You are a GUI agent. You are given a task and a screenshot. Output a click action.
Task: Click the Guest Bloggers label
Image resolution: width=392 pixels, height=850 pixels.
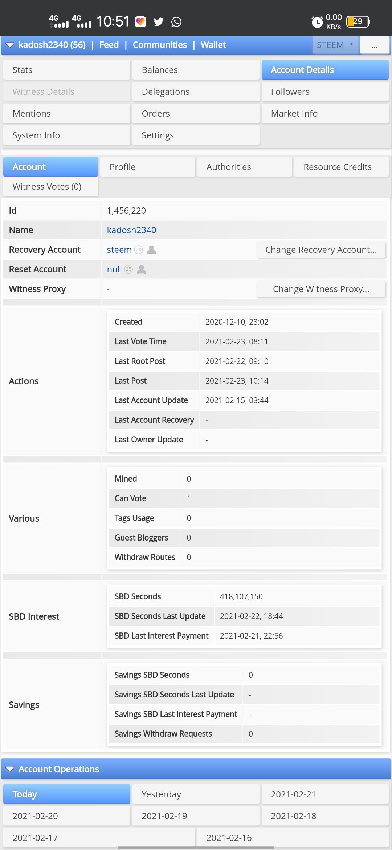click(x=141, y=538)
